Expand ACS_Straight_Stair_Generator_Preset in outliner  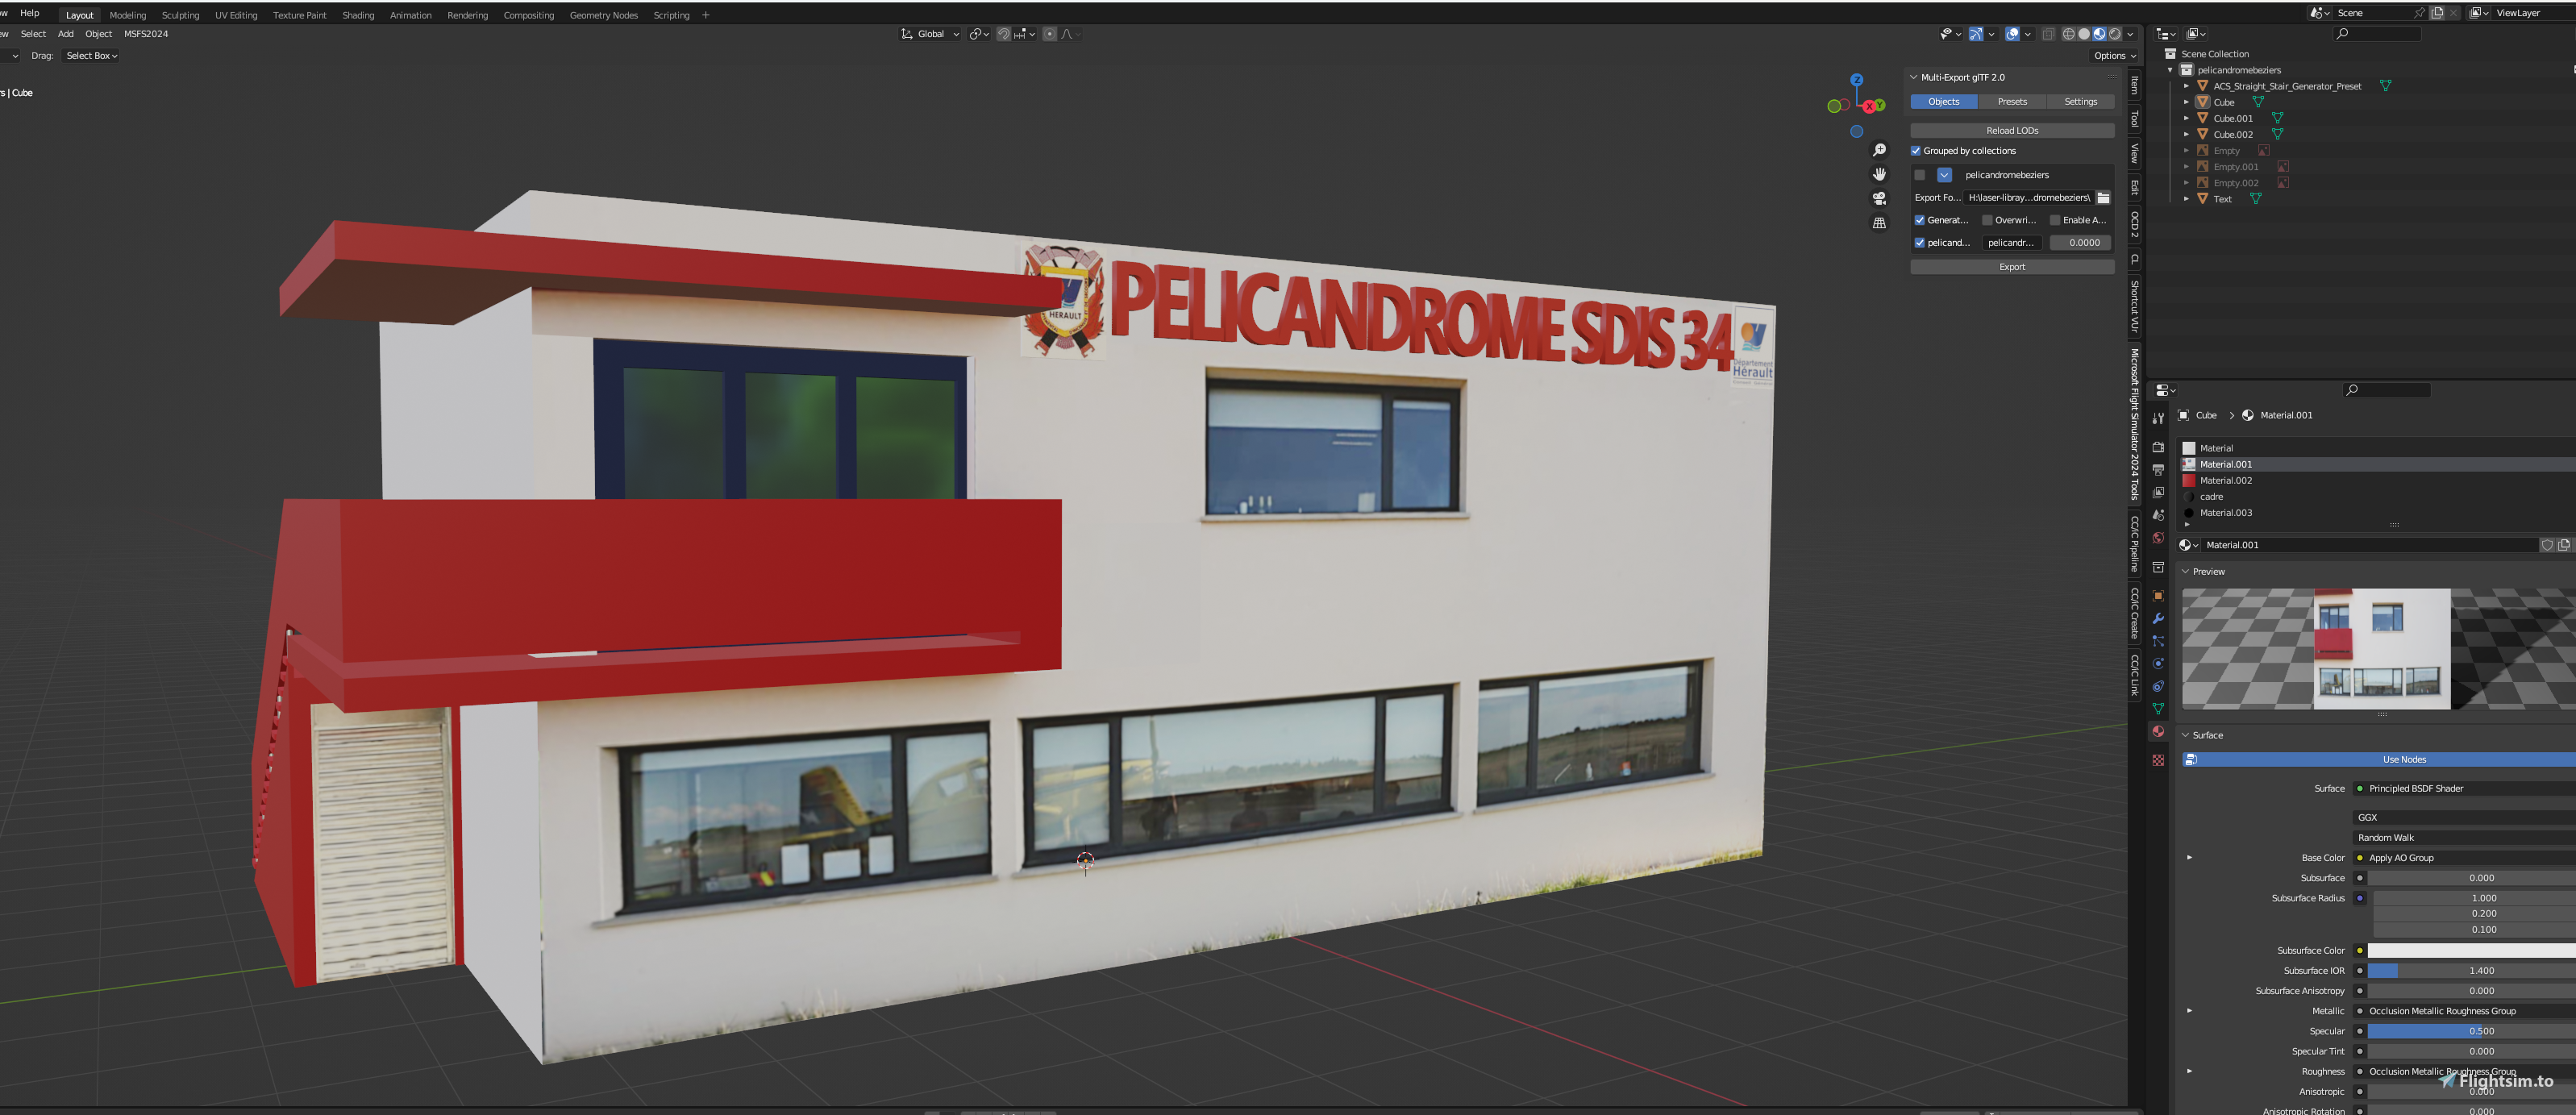[x=2186, y=86]
